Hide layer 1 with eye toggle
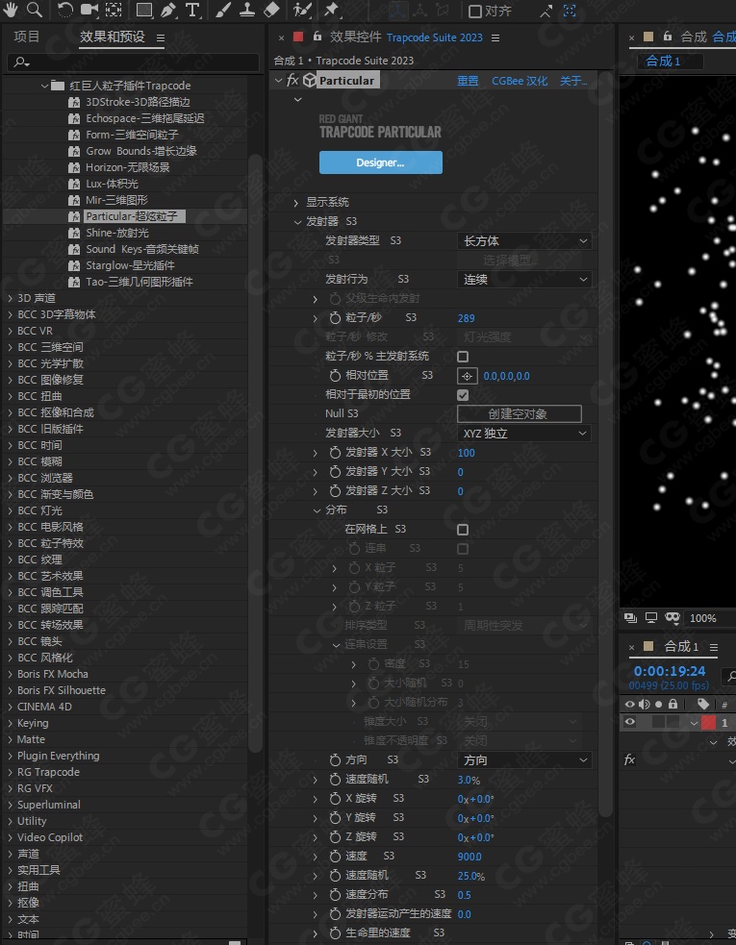736x945 pixels. pos(630,722)
